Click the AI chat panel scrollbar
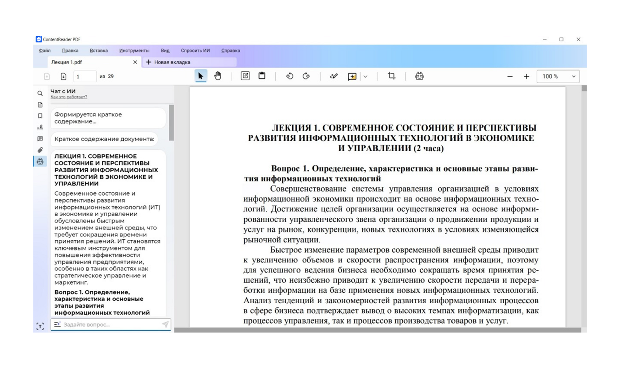This screenshot has height=369, width=620. (171, 123)
